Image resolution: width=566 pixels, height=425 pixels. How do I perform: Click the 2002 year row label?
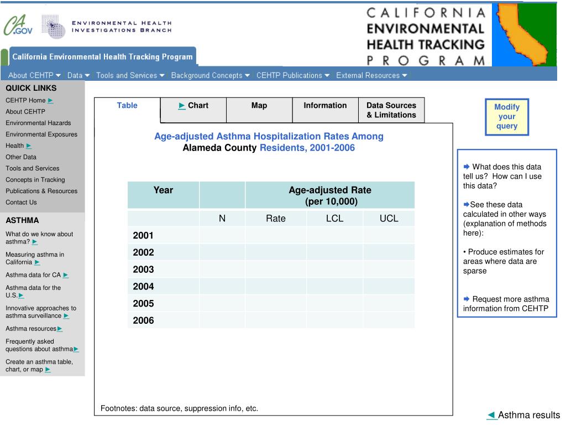tap(143, 252)
